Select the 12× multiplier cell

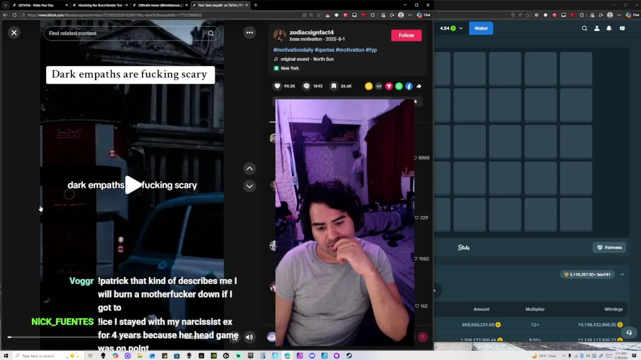pyautogui.click(x=535, y=325)
